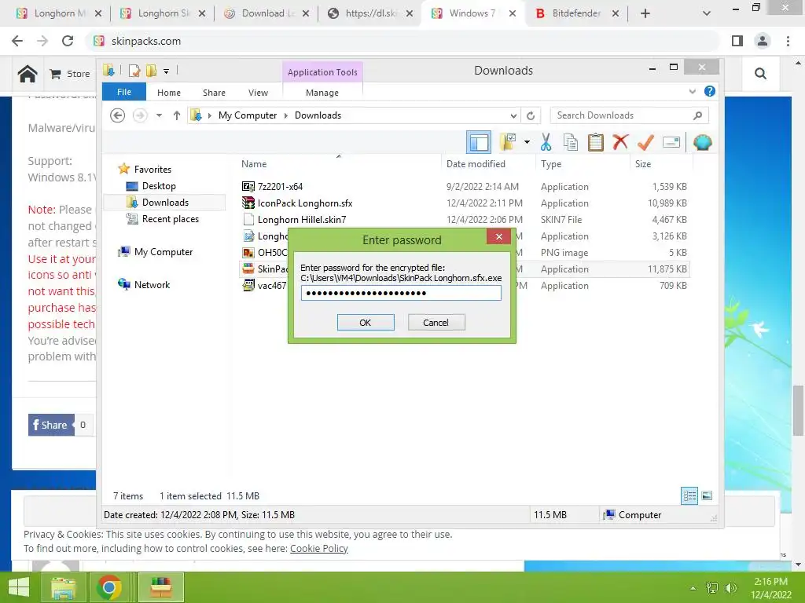This screenshot has height=603, width=805.
Task: Switch to Details view icon in status bar
Action: [689, 495]
